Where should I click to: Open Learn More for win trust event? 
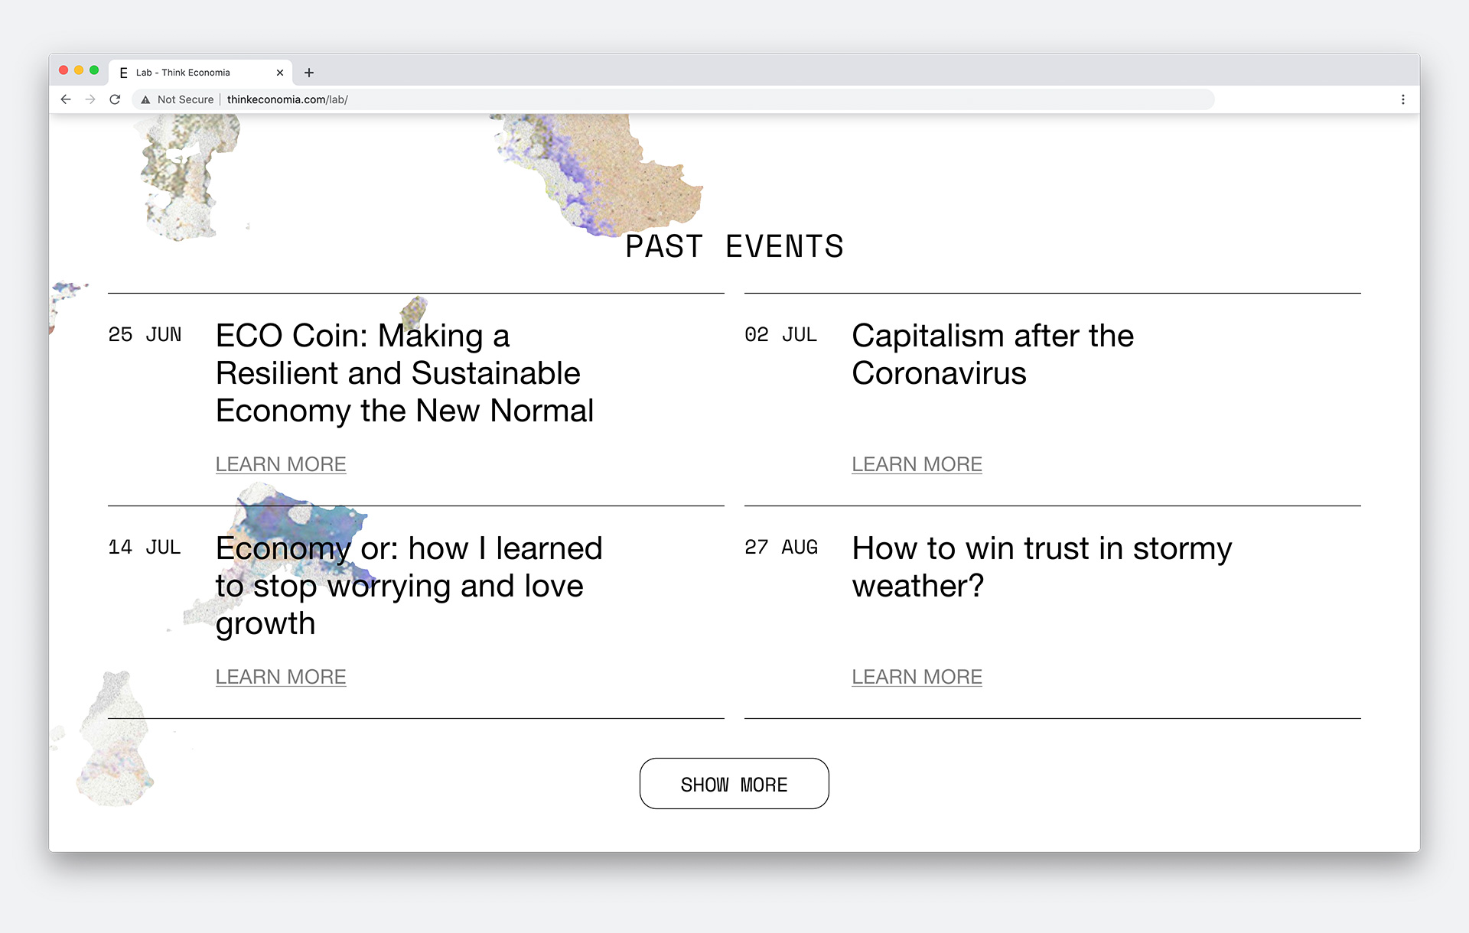[x=917, y=677]
